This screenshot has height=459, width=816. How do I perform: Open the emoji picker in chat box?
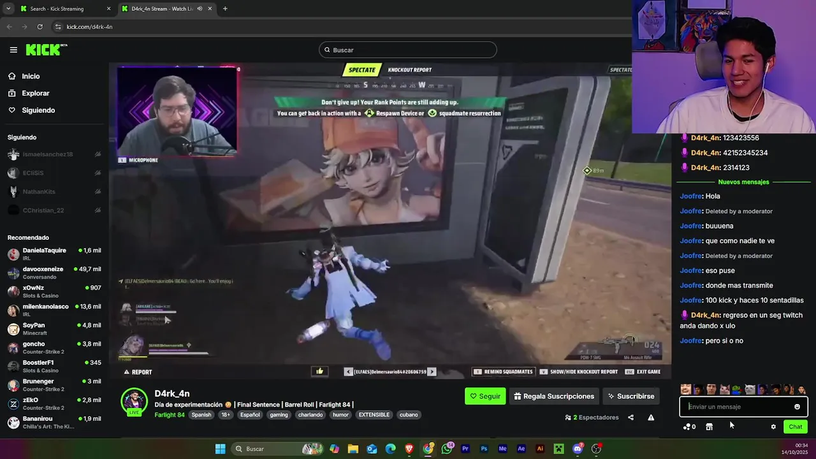pyautogui.click(x=797, y=407)
